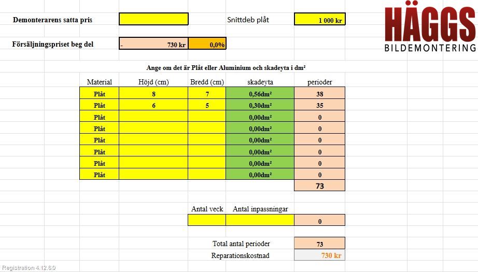Select the Demonterarens satta pris input cell

pyautogui.click(x=153, y=19)
